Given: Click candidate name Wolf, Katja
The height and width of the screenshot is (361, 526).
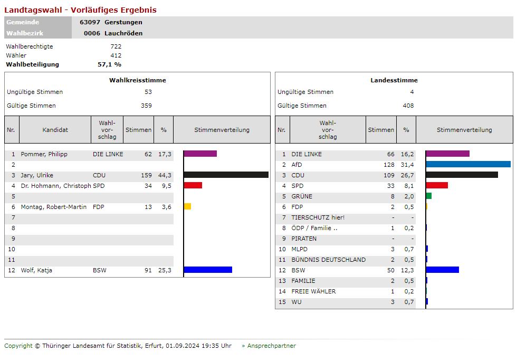Looking at the screenshot, I should (x=36, y=270).
